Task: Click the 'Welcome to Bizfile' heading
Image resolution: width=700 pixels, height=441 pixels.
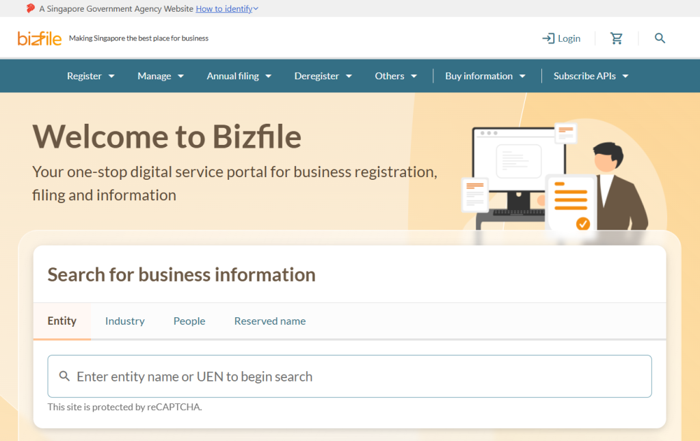Action: (x=167, y=137)
